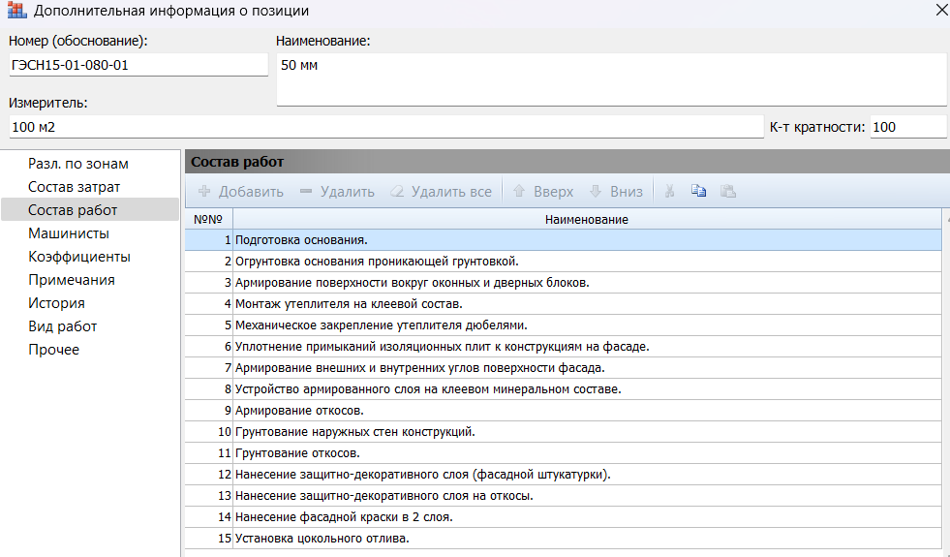Click the Номер (обоснование) field
This screenshot has height=557, width=950.
(x=138, y=65)
